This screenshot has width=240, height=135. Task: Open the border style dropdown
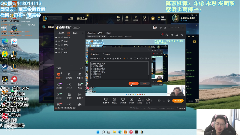point(119,58)
